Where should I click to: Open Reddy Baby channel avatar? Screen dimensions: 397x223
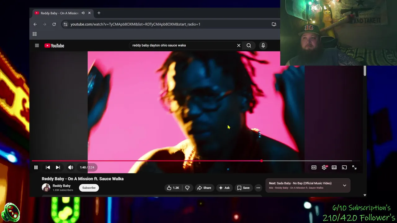[x=46, y=188]
